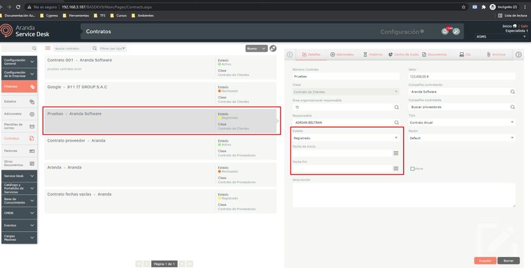The height and width of the screenshot is (268, 531).
Task: Expand Configuración de la Empresa section
Action: (x=19, y=74)
